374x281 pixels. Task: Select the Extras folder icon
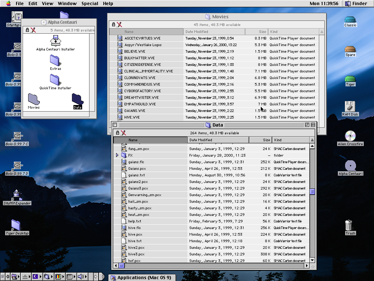55,60
